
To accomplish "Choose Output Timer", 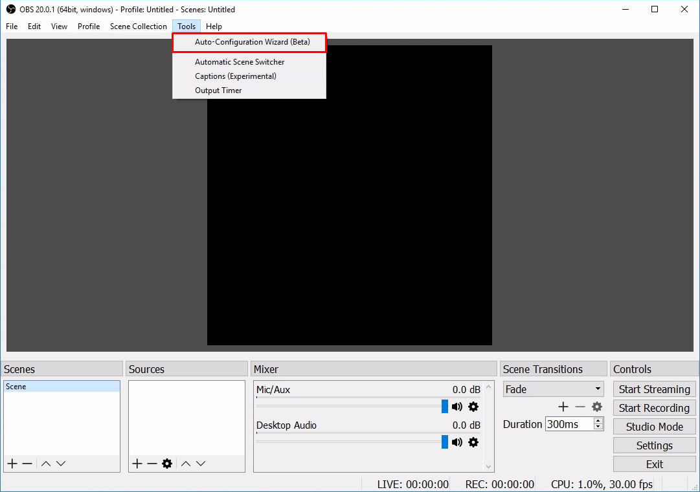I will point(249,91).
